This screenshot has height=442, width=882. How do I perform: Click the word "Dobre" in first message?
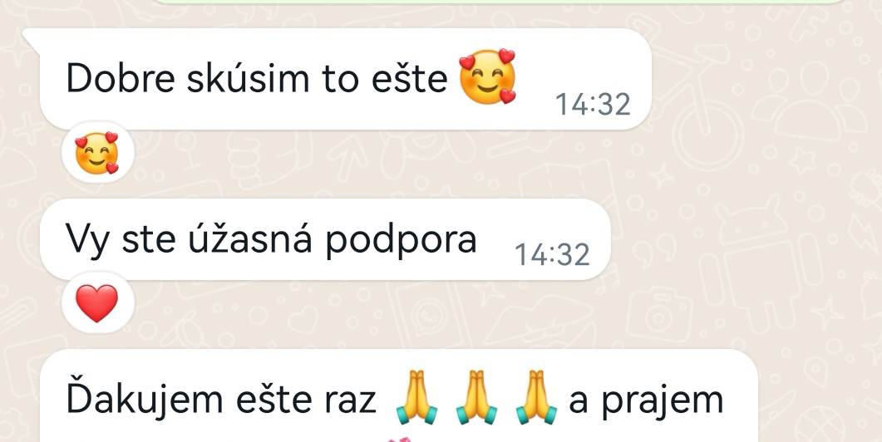121,79
